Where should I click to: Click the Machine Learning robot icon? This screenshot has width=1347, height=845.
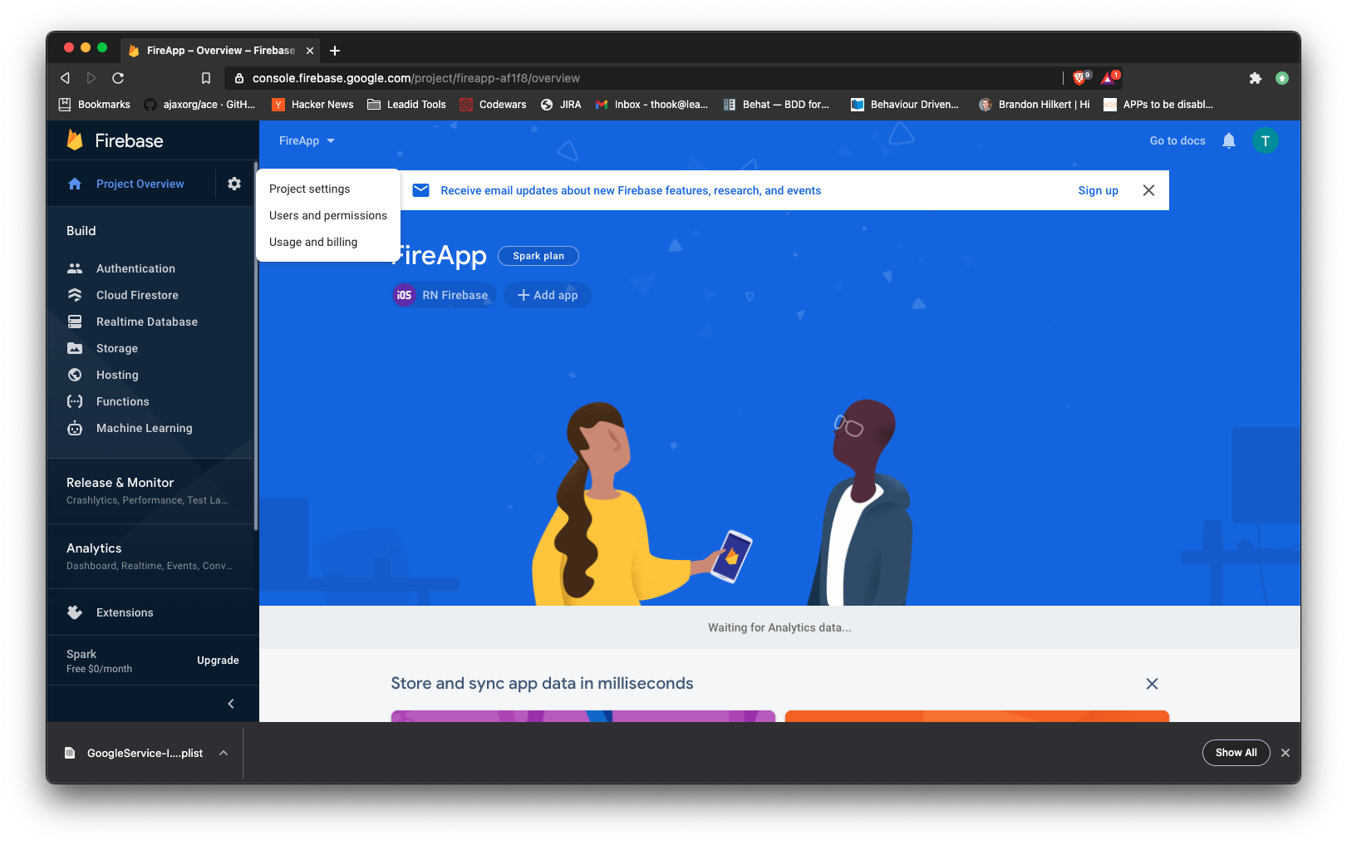point(75,428)
